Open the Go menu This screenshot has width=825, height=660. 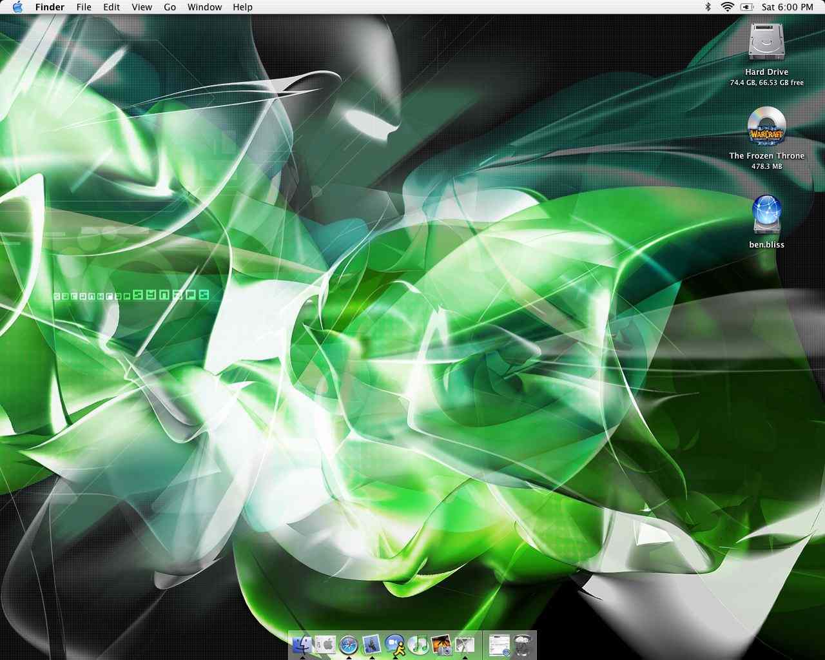[170, 7]
